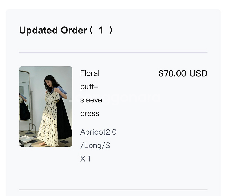Viewport: 228px width, 196px height.
Task: Click the word dress in product title
Action: (90, 113)
